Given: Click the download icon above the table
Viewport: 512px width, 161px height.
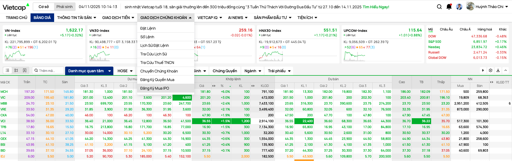Looking at the screenshot, I should click(x=498, y=71).
